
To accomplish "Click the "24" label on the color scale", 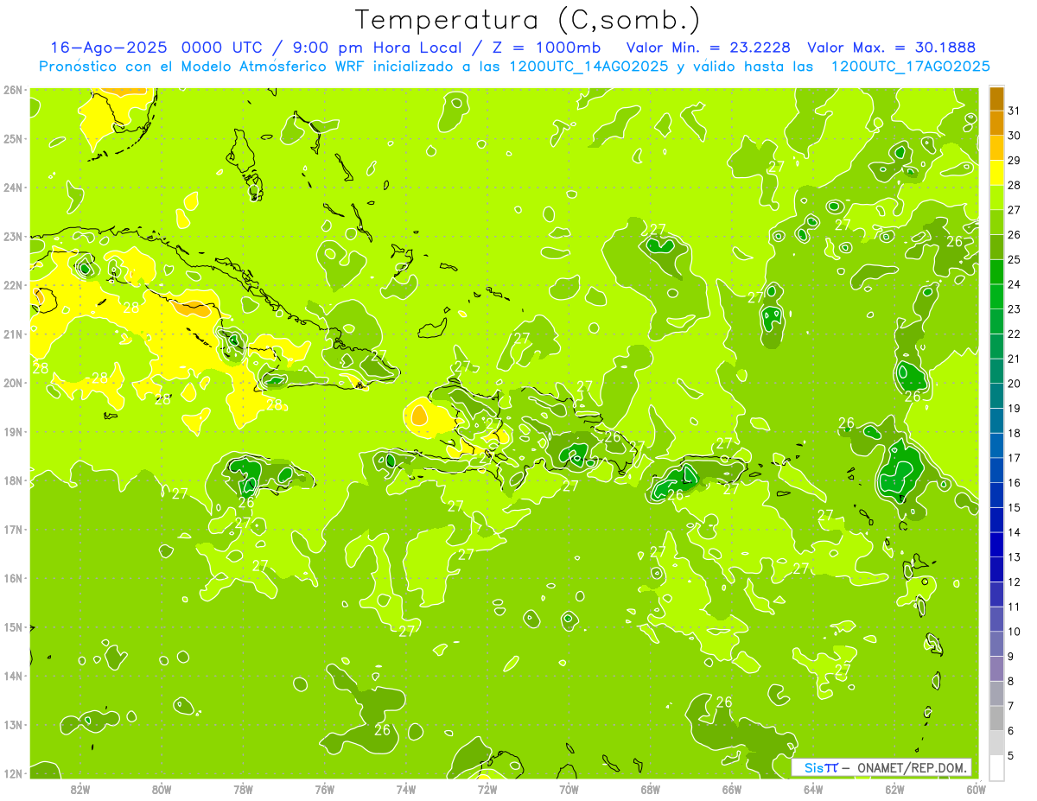I will (x=1015, y=284).
